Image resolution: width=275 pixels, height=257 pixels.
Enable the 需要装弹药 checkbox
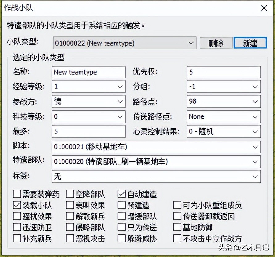(17, 194)
